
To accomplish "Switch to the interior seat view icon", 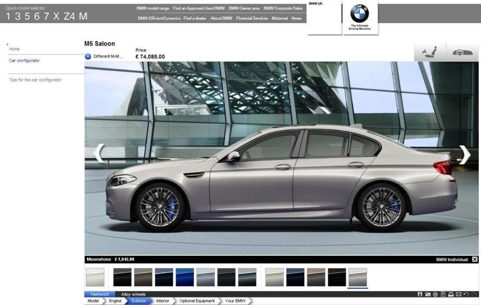I will (429, 52).
